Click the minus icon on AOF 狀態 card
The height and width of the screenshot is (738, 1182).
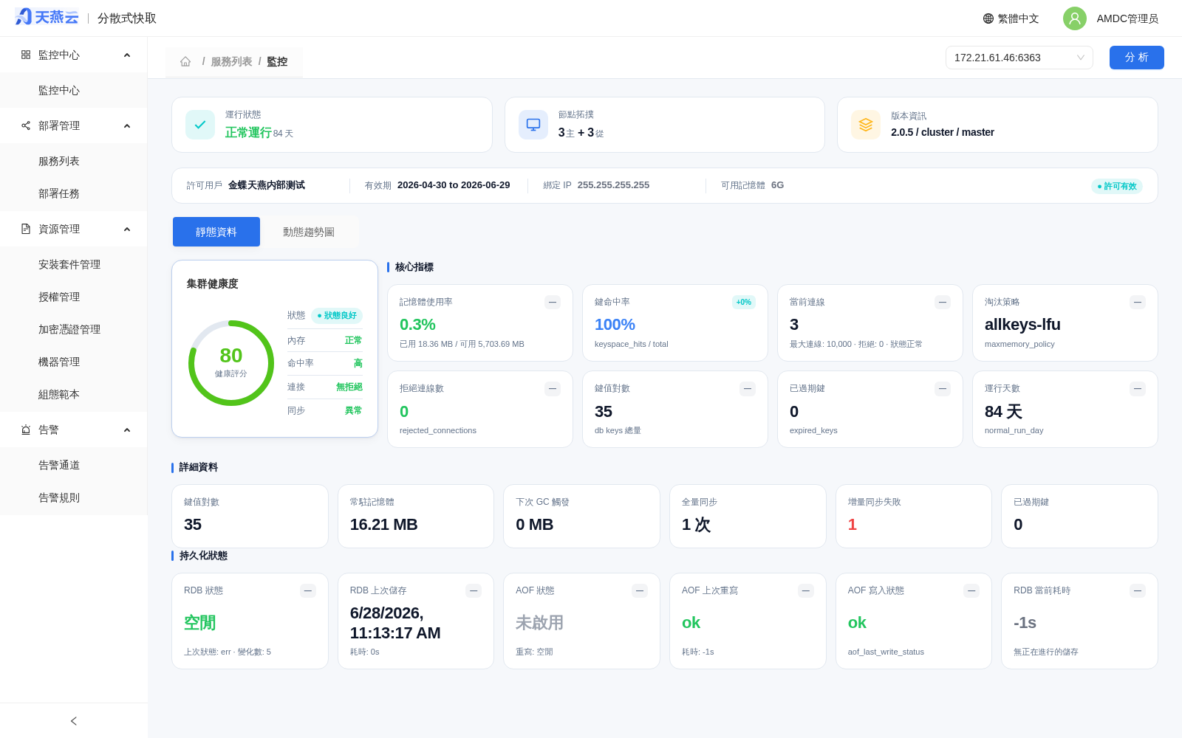coord(640,590)
